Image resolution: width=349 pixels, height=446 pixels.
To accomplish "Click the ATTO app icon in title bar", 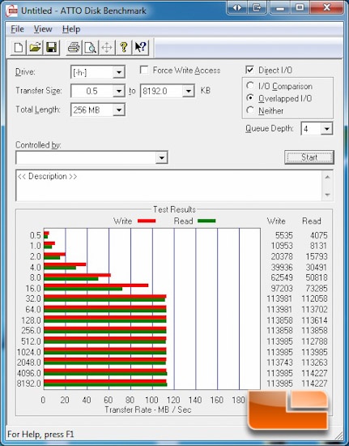I will 11,11.
